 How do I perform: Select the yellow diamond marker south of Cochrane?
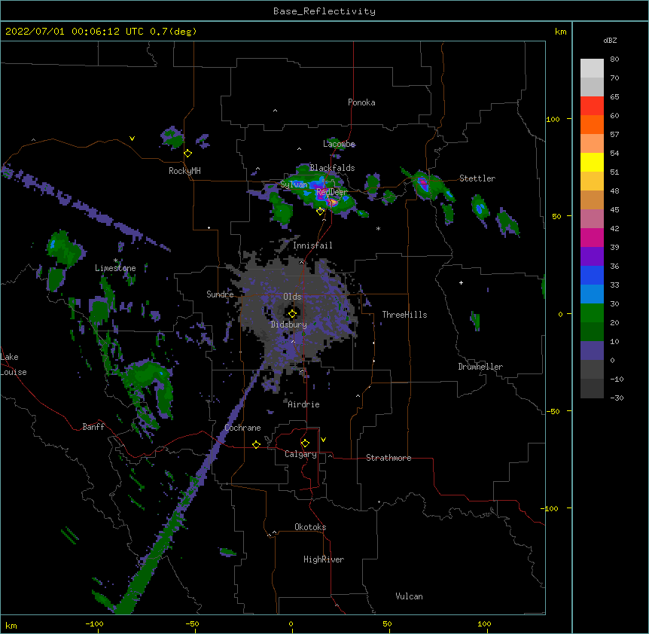(x=256, y=444)
